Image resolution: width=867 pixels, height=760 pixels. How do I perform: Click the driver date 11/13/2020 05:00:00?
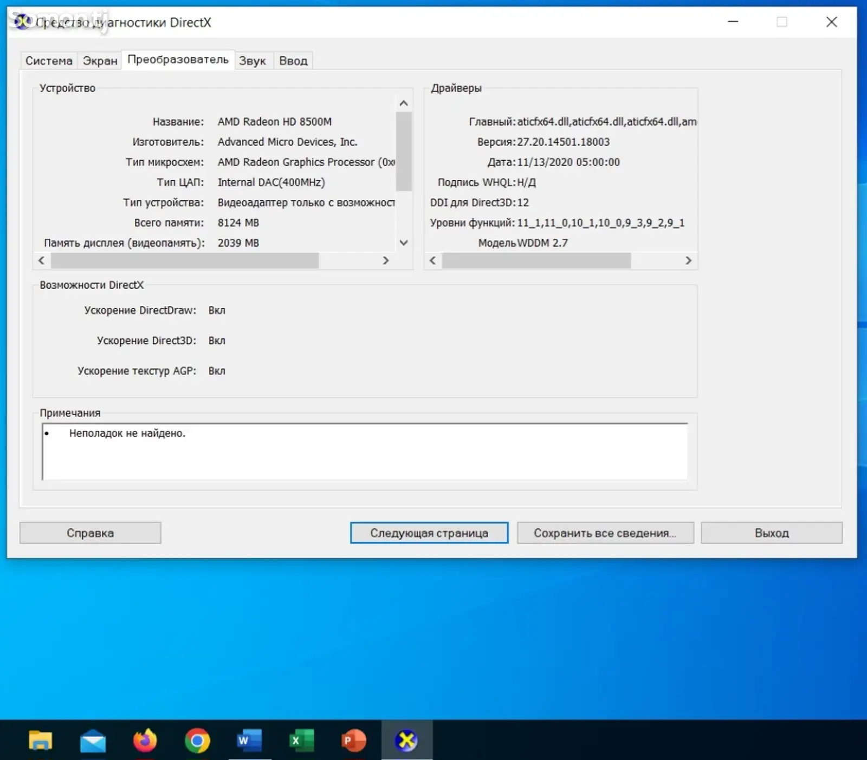point(568,162)
